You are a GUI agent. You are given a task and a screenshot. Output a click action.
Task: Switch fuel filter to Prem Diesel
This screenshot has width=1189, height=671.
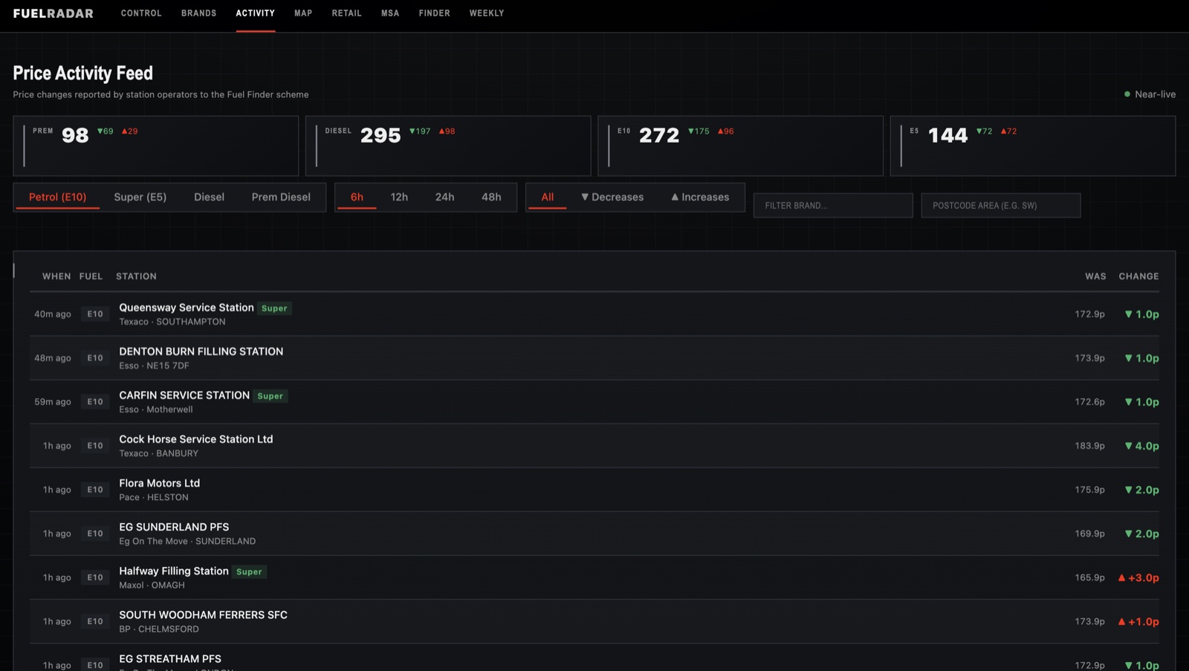click(x=281, y=197)
